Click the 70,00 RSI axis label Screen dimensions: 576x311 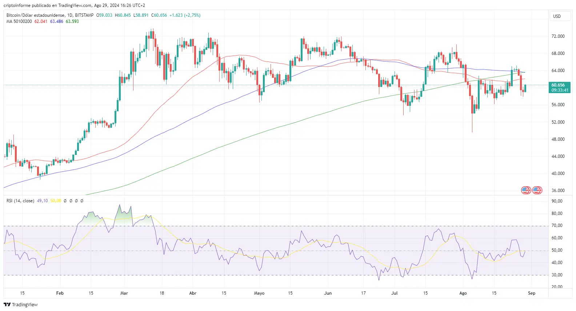pyautogui.click(x=557, y=226)
